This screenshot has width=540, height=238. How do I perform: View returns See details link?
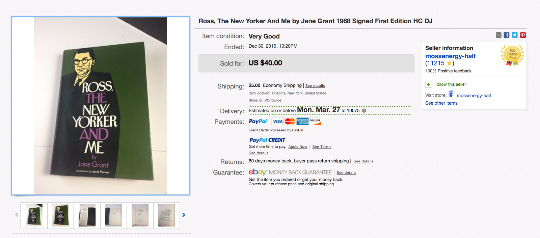coord(363,161)
